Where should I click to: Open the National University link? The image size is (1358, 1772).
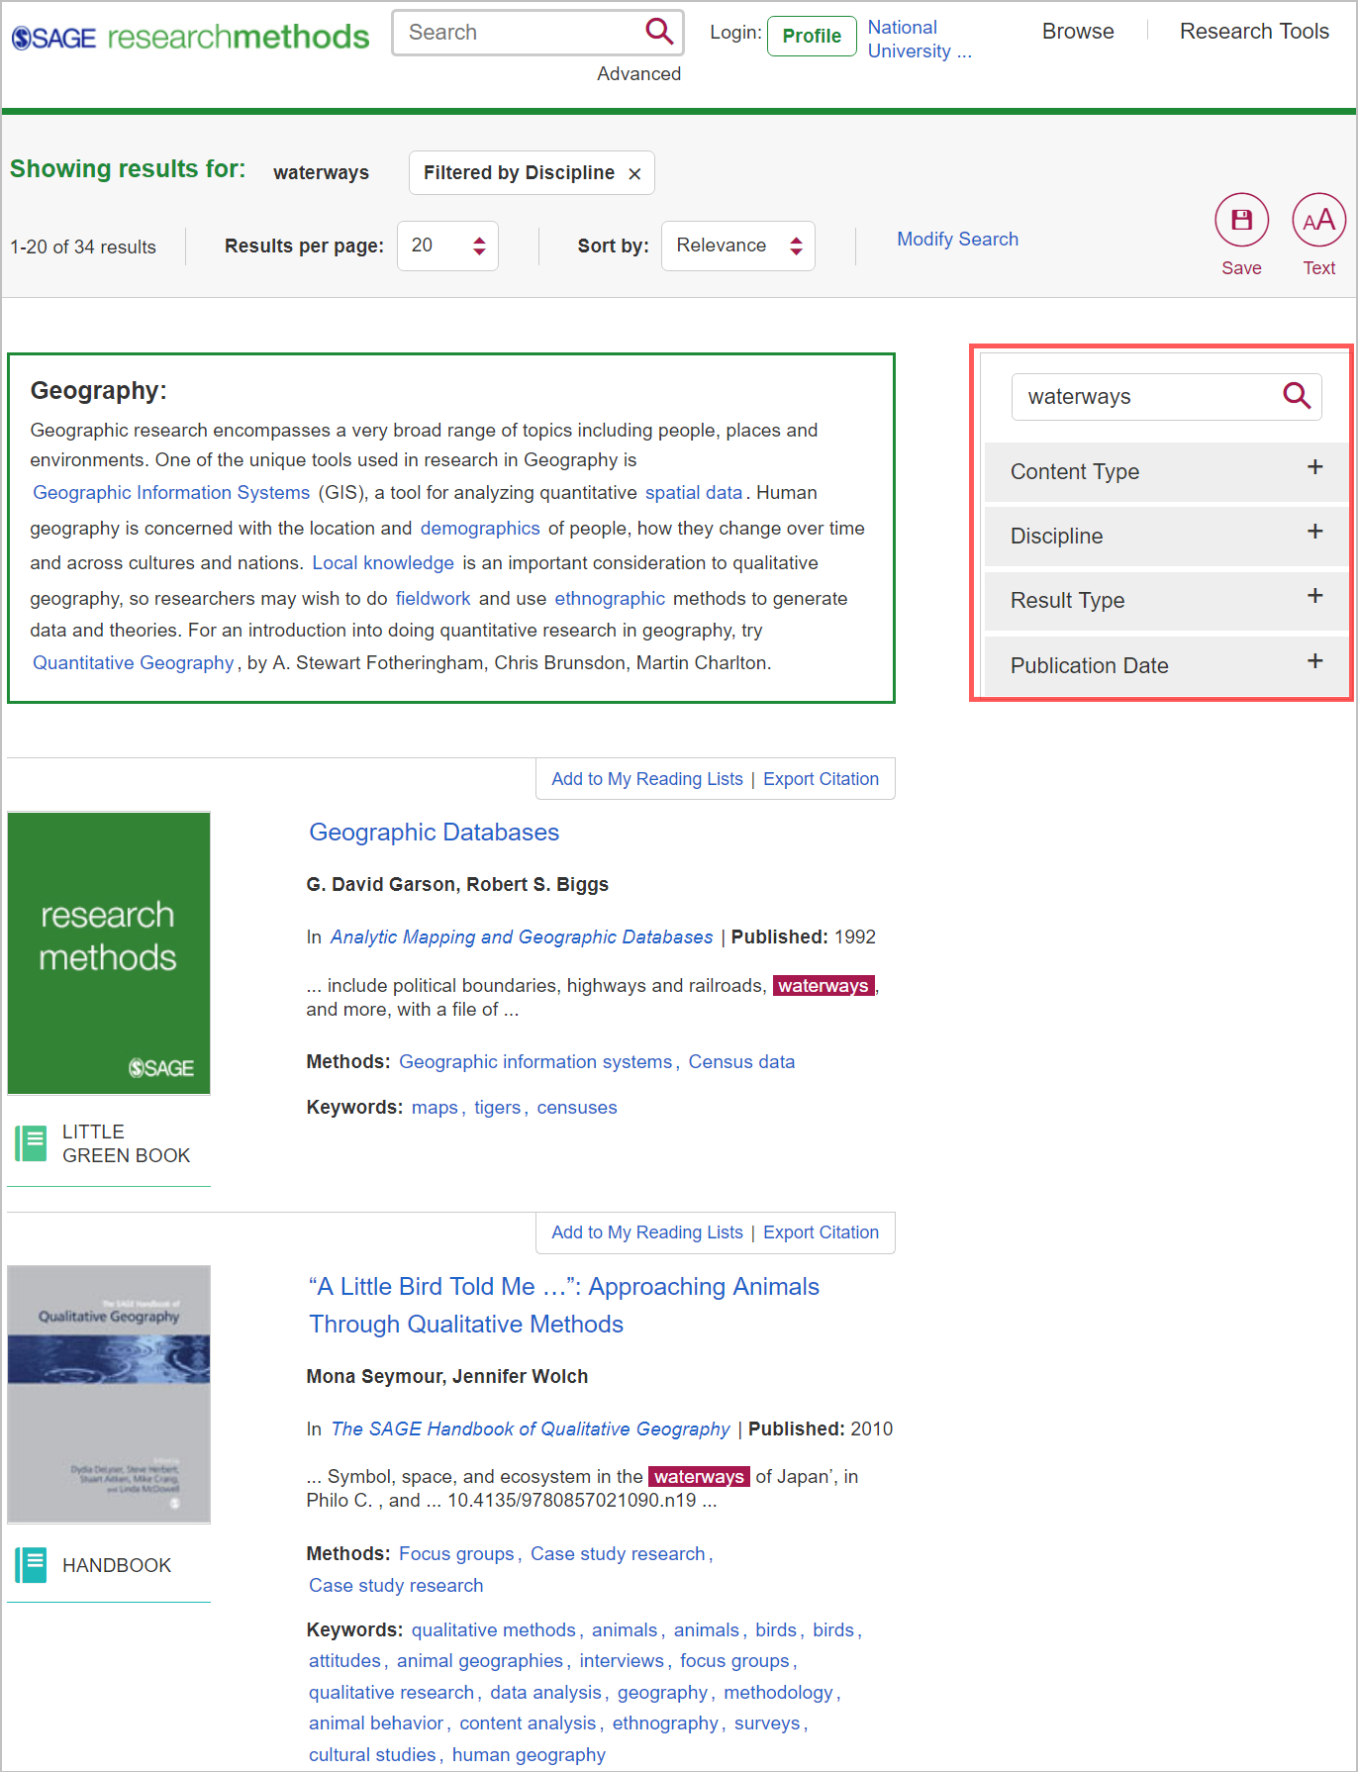920,40
